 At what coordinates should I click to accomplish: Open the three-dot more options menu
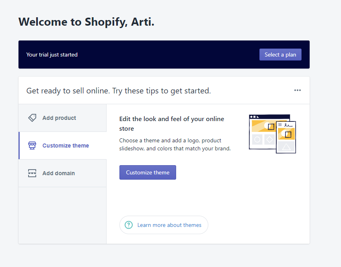point(297,90)
